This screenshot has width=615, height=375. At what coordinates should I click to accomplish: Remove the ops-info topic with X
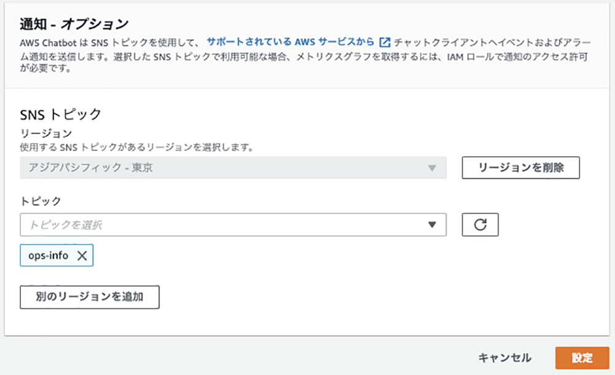(x=82, y=255)
